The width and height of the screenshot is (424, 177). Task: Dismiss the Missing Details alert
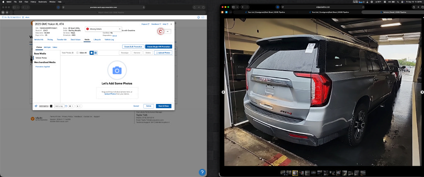tap(120, 28)
